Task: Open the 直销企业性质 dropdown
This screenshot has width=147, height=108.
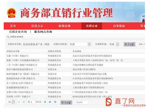Action: pyautogui.click(x=89, y=44)
